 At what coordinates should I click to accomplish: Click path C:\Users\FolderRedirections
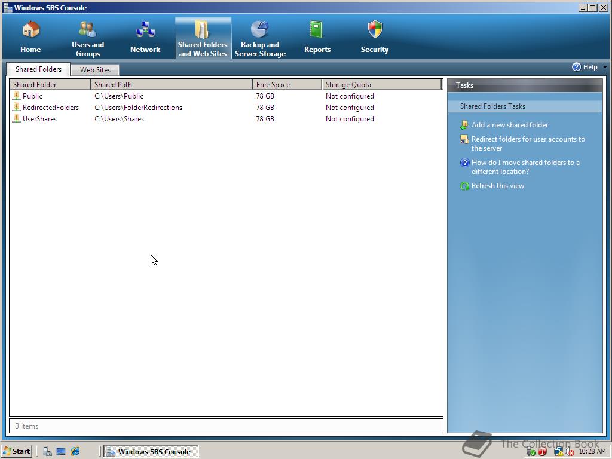tap(139, 108)
